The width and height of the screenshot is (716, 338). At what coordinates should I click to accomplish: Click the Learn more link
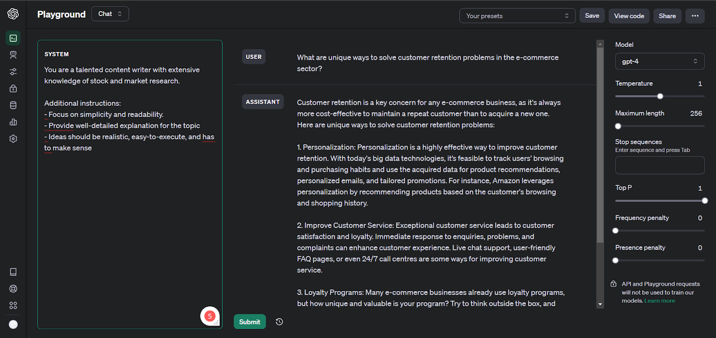tap(660, 301)
